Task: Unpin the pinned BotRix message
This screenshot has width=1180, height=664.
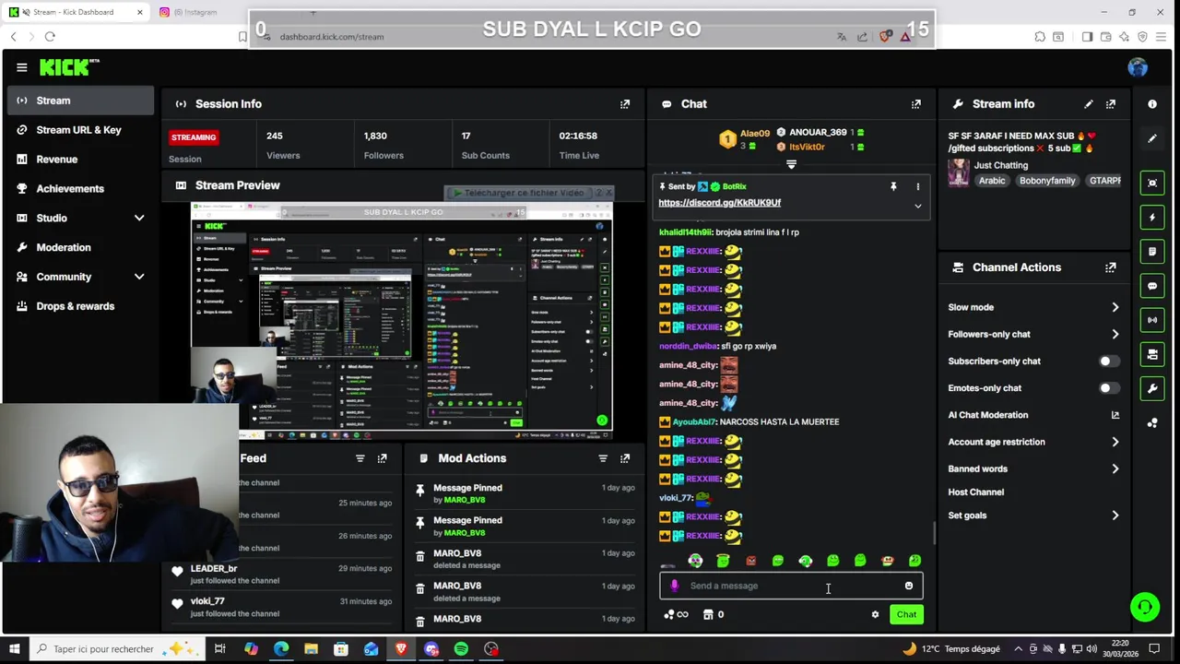Action: (893, 186)
